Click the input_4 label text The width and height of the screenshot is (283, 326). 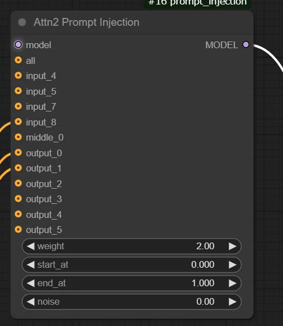pos(41,76)
